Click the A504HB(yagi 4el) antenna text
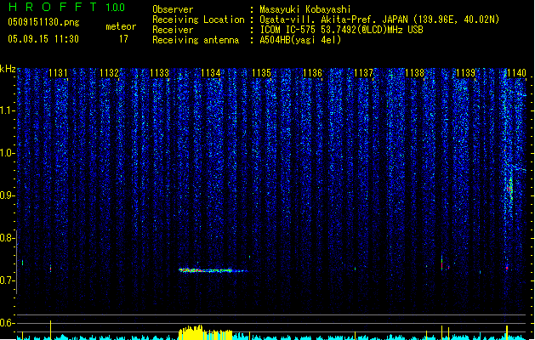The width and height of the screenshot is (535, 340). pyautogui.click(x=300, y=40)
